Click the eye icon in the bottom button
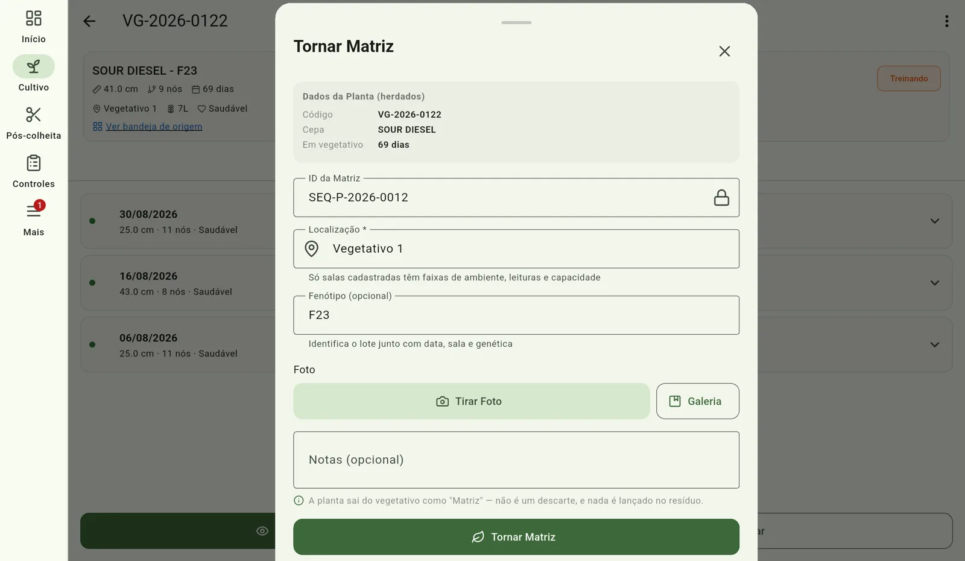Image resolution: width=965 pixels, height=561 pixels. pos(262,531)
